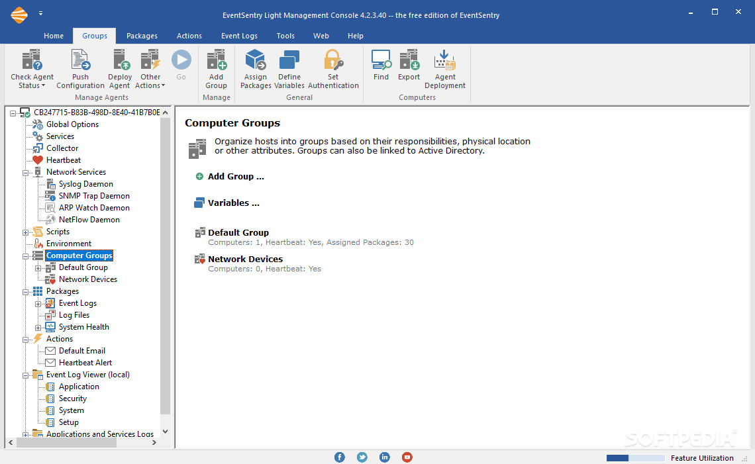Select Default Email under Actions
The image size is (755, 464).
coord(82,351)
